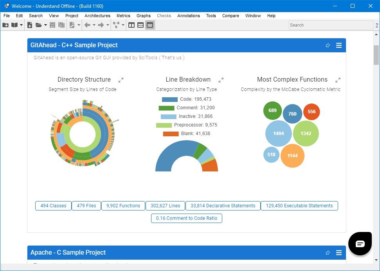Click the 760 complexity bubble
Image resolution: width=380 pixels, height=271 pixels.
pos(292,114)
